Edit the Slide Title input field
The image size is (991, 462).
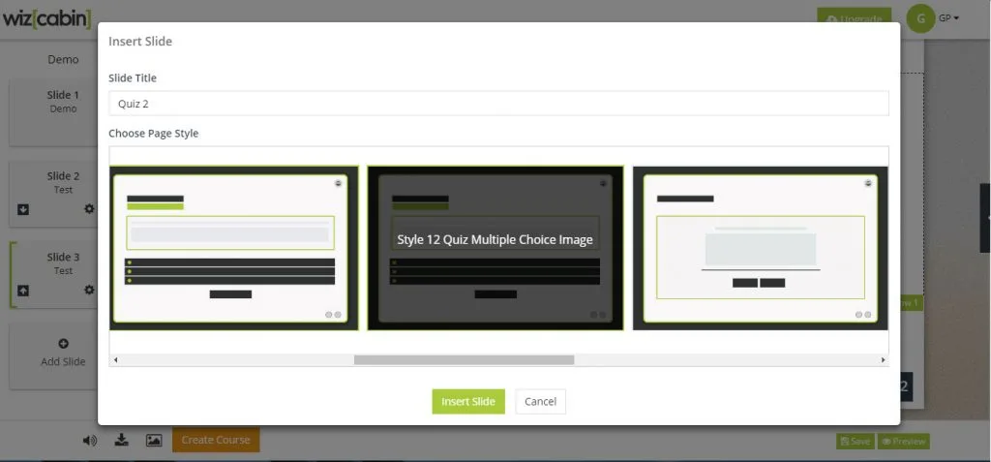pos(498,104)
